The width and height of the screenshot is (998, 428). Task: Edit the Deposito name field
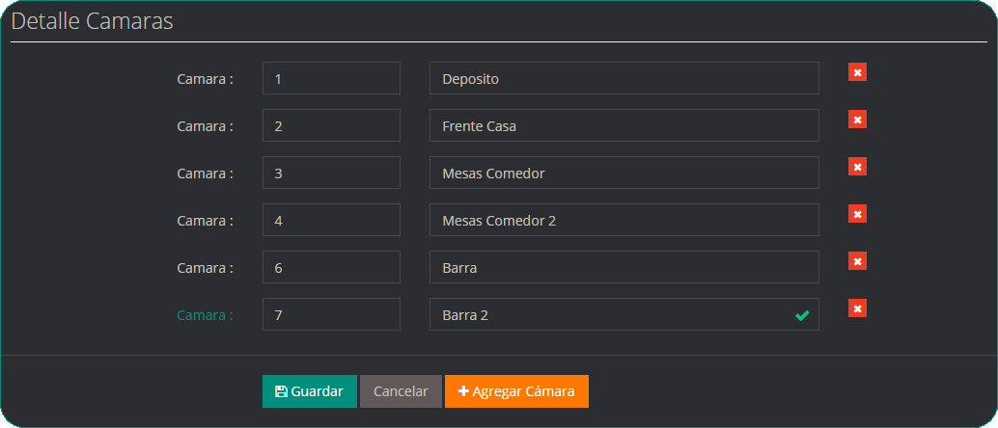click(624, 79)
